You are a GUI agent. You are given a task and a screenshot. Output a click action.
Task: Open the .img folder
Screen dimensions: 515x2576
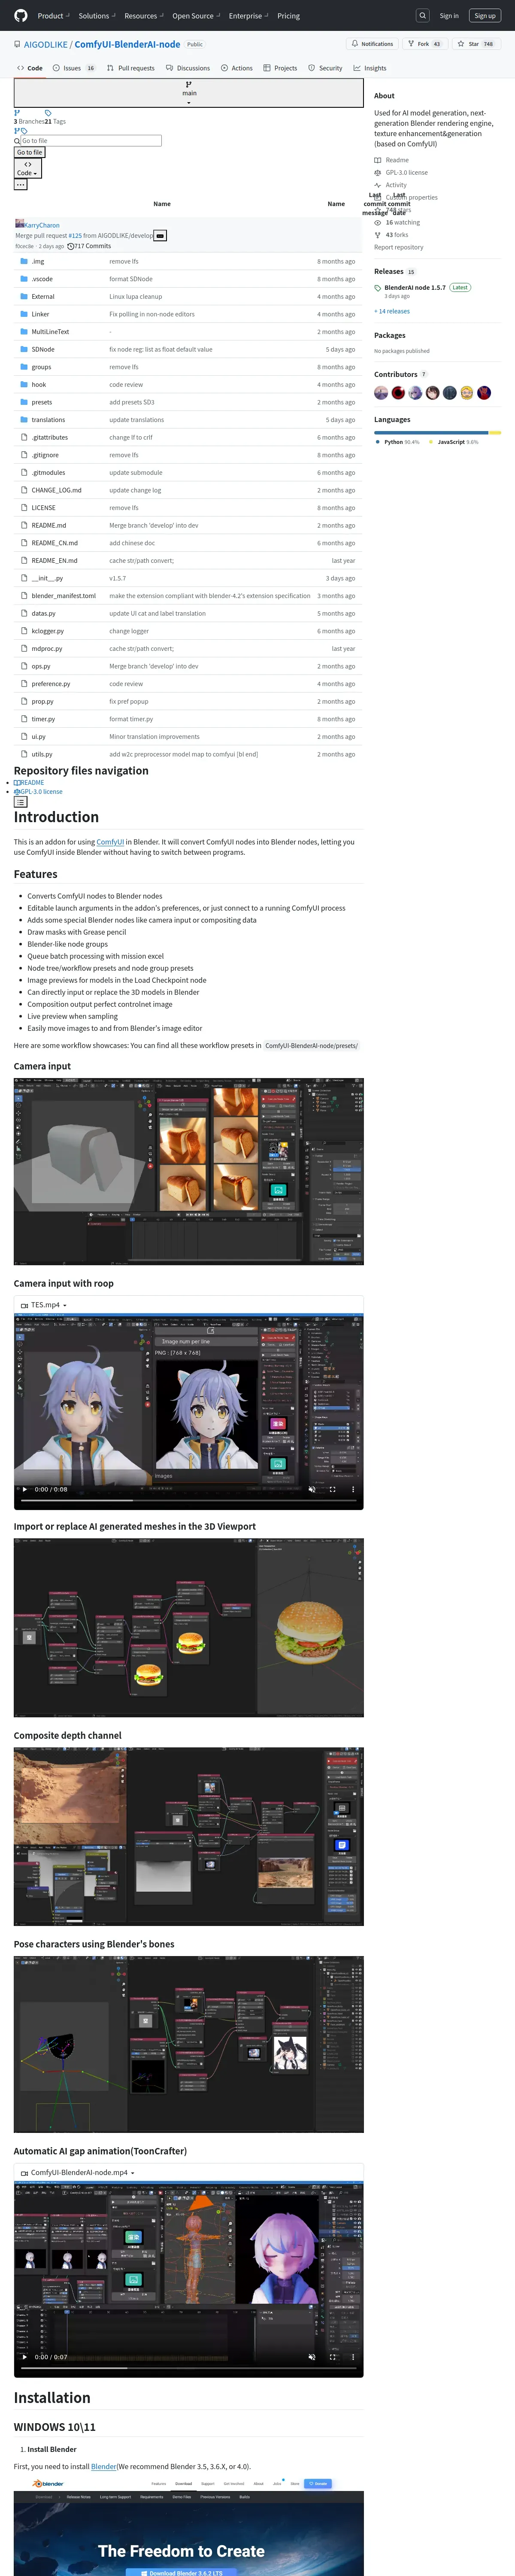point(38,261)
